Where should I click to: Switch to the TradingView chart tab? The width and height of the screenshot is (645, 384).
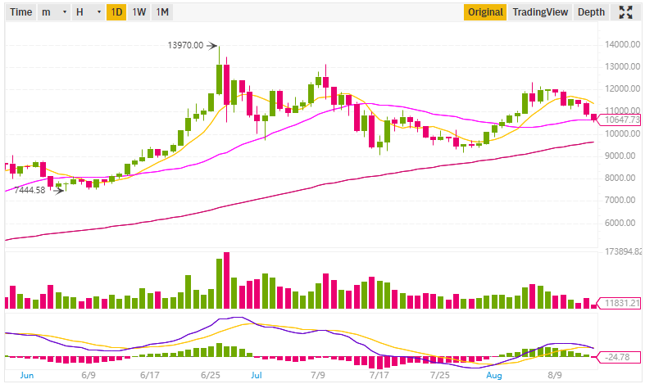coord(540,12)
